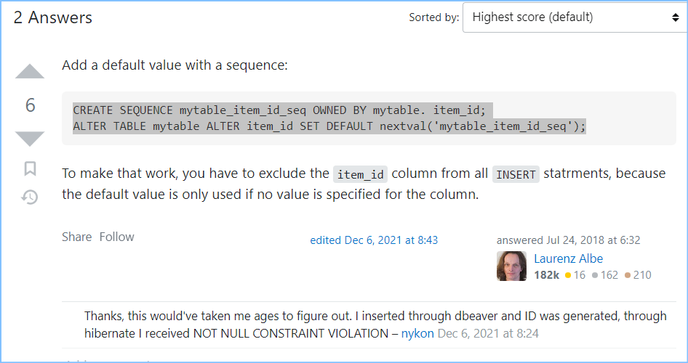Open Laurenz Albe's profile name link

(568, 258)
